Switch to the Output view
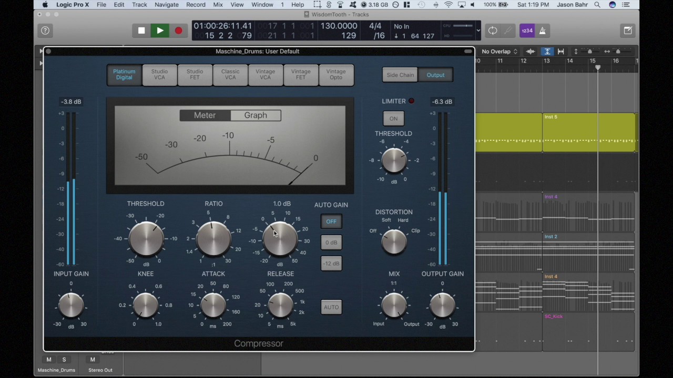Viewport: 673px width, 378px height. pos(435,75)
